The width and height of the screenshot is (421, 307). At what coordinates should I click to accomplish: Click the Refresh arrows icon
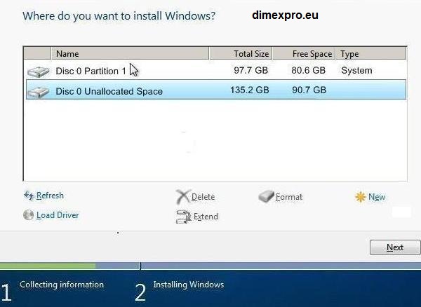[29, 195]
